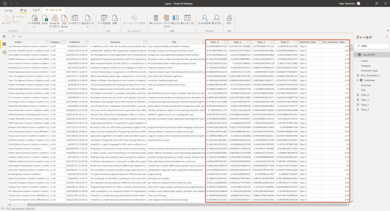Commit formula with the checkmark icon

[20, 36]
